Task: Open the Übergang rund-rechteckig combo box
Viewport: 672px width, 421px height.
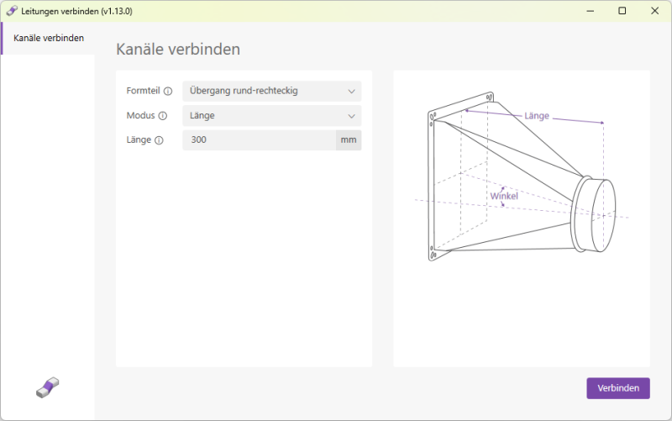Action: [271, 91]
